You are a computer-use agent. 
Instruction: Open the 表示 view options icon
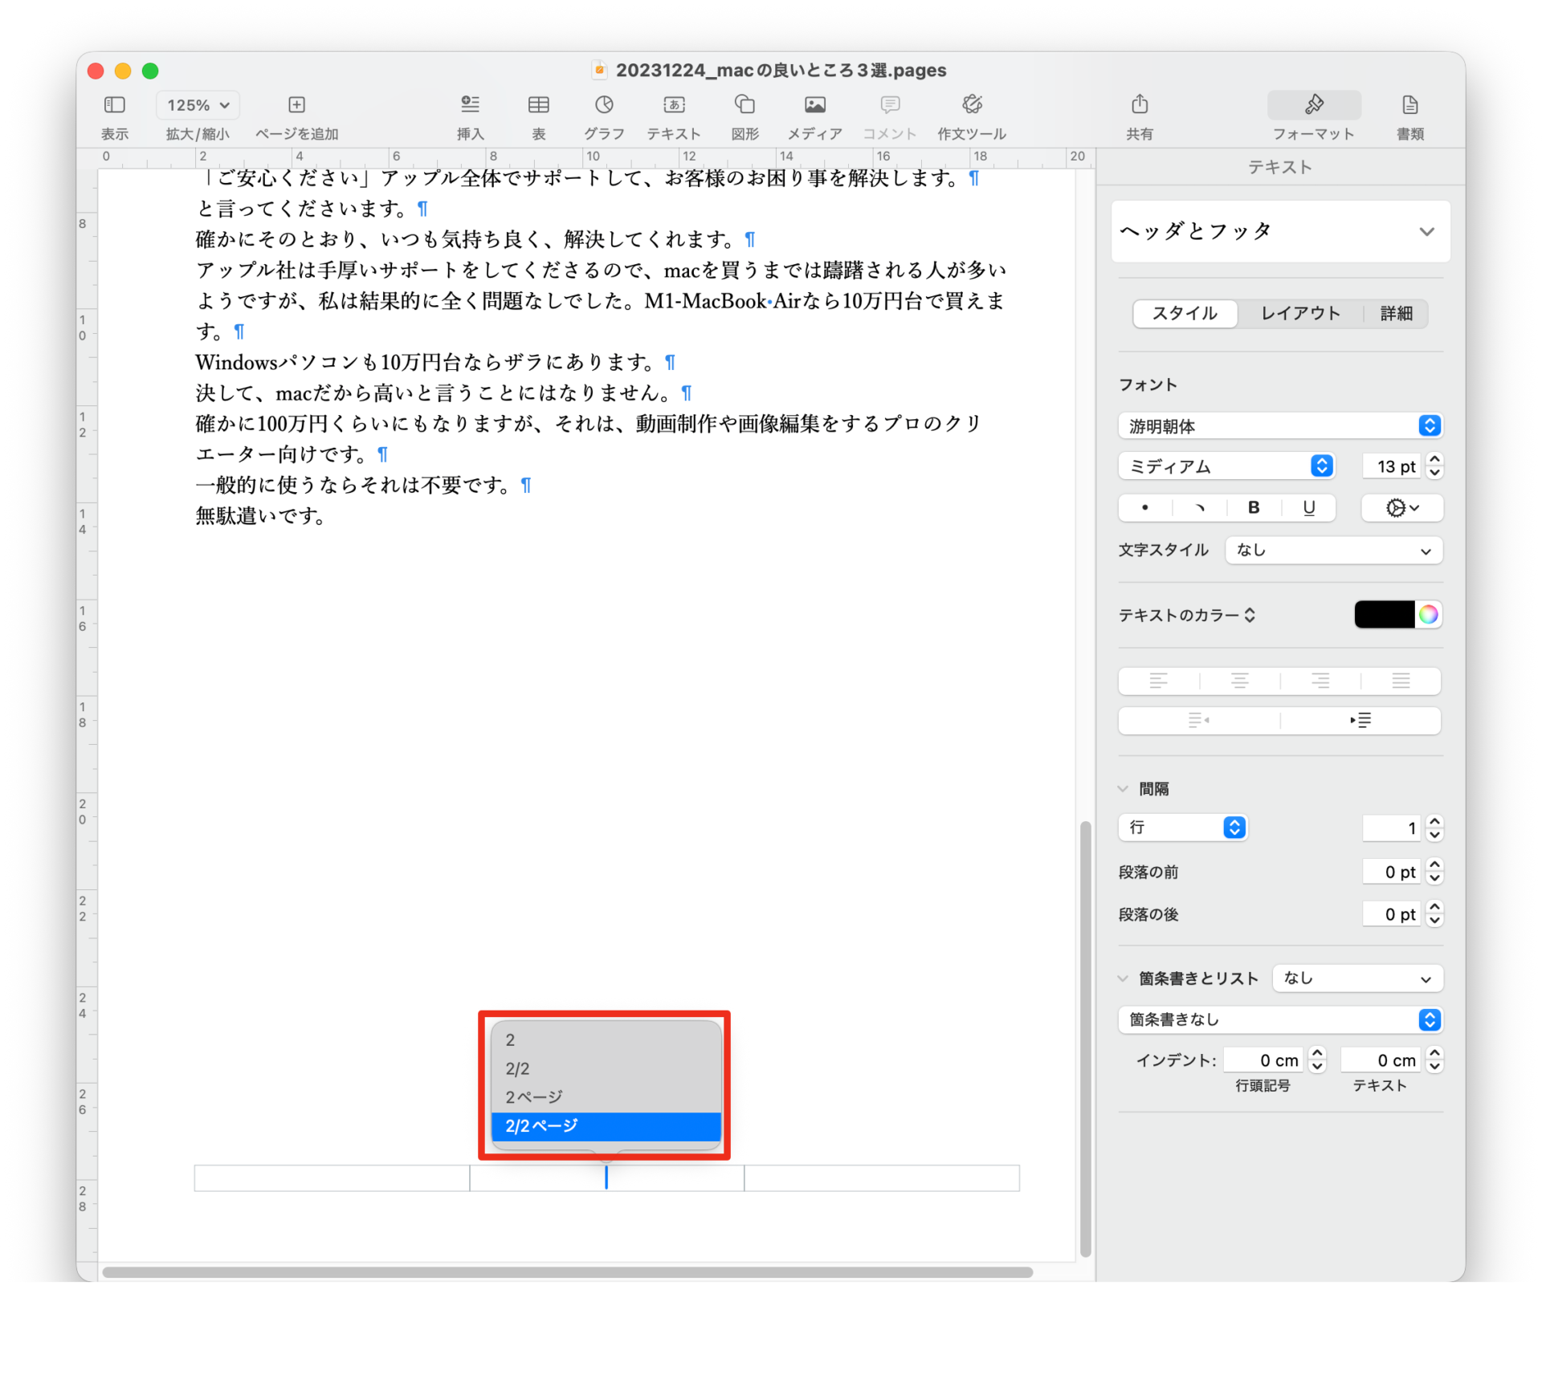point(115,105)
